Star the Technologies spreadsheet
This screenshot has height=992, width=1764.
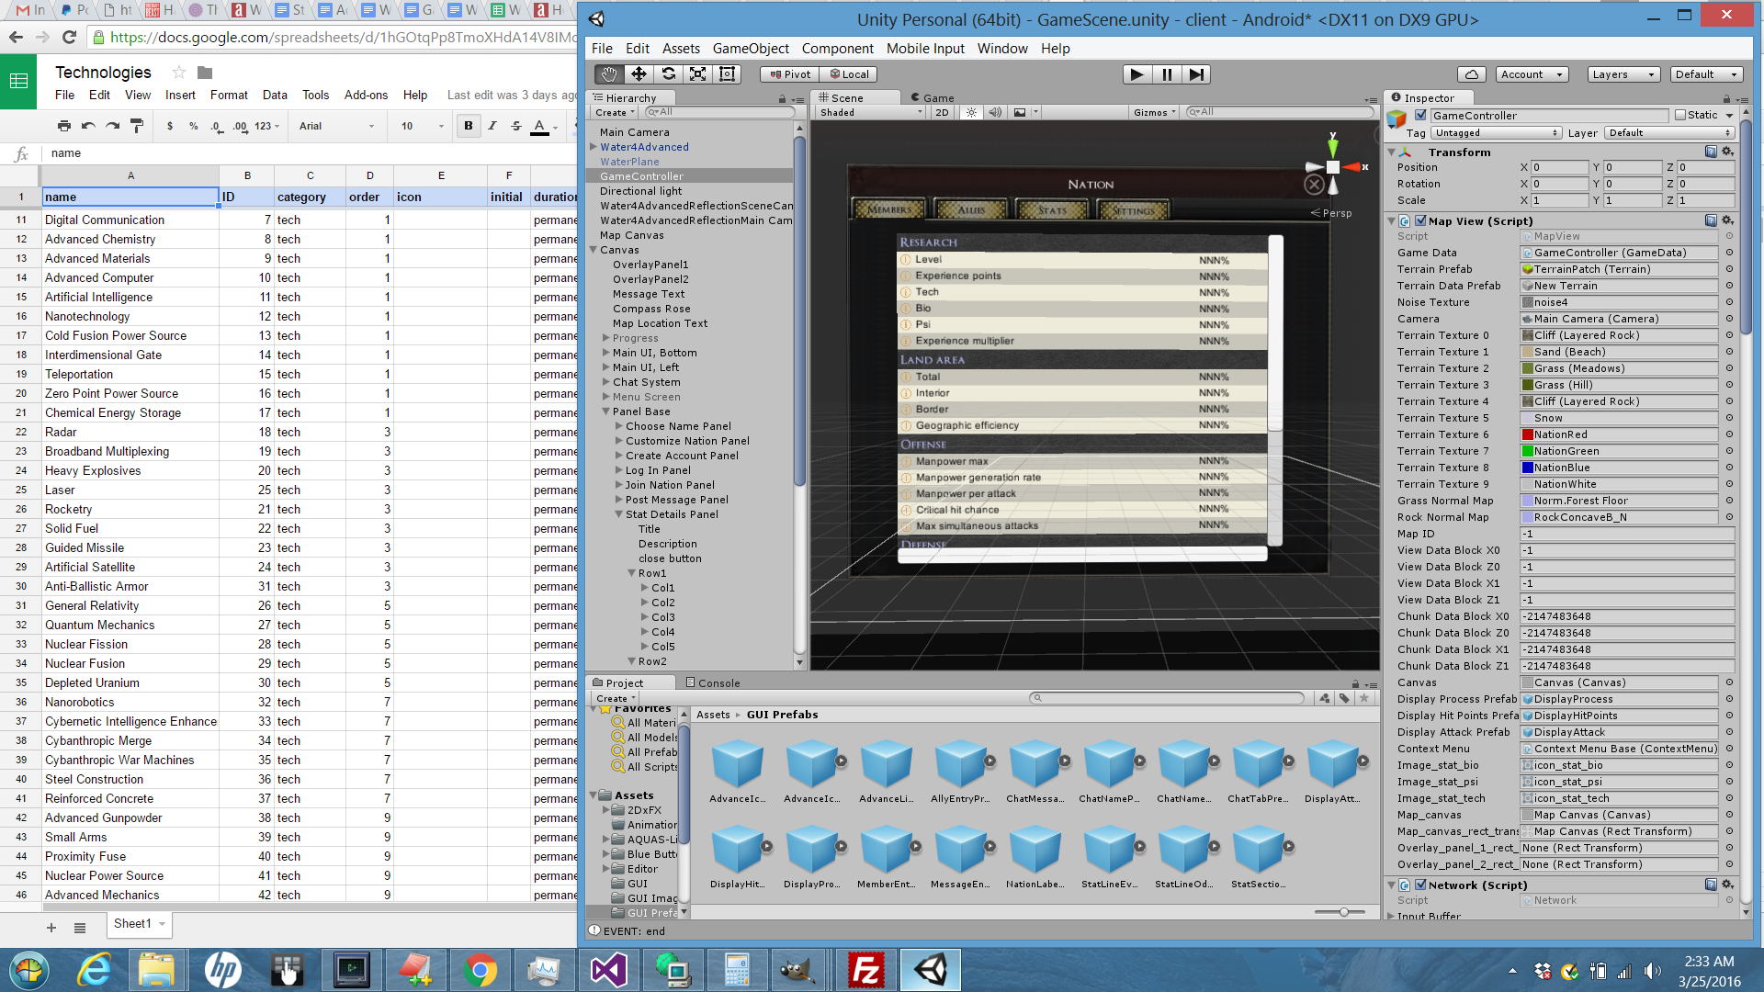click(x=179, y=73)
